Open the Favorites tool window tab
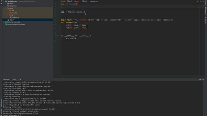Screen dimensions: 207x116 tap(1, 112)
